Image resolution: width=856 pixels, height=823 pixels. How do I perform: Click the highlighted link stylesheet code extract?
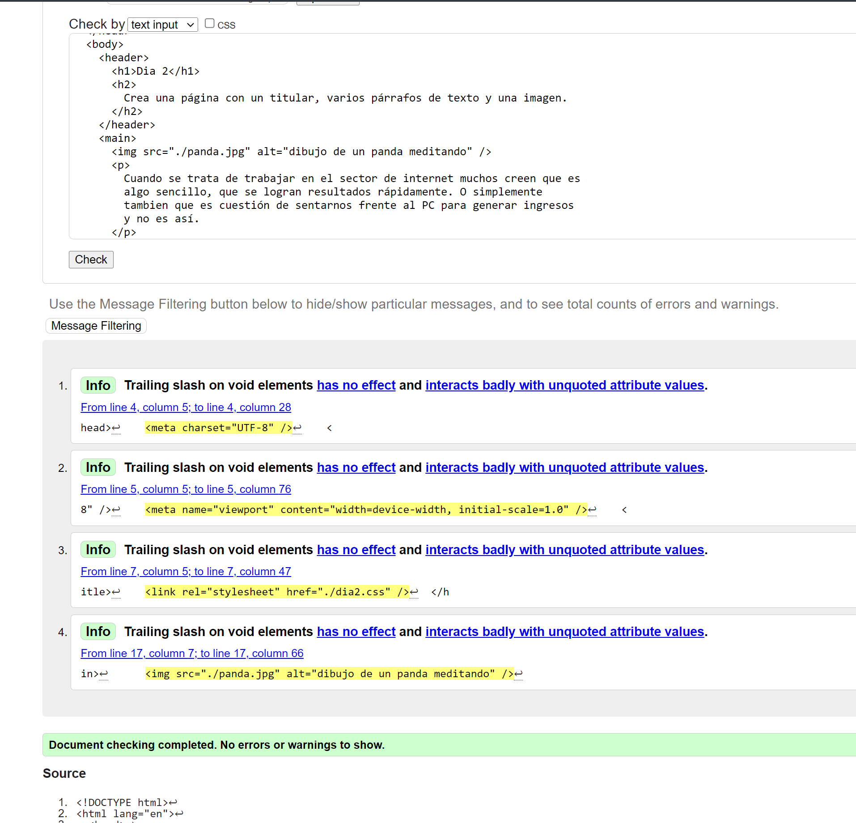click(x=276, y=592)
